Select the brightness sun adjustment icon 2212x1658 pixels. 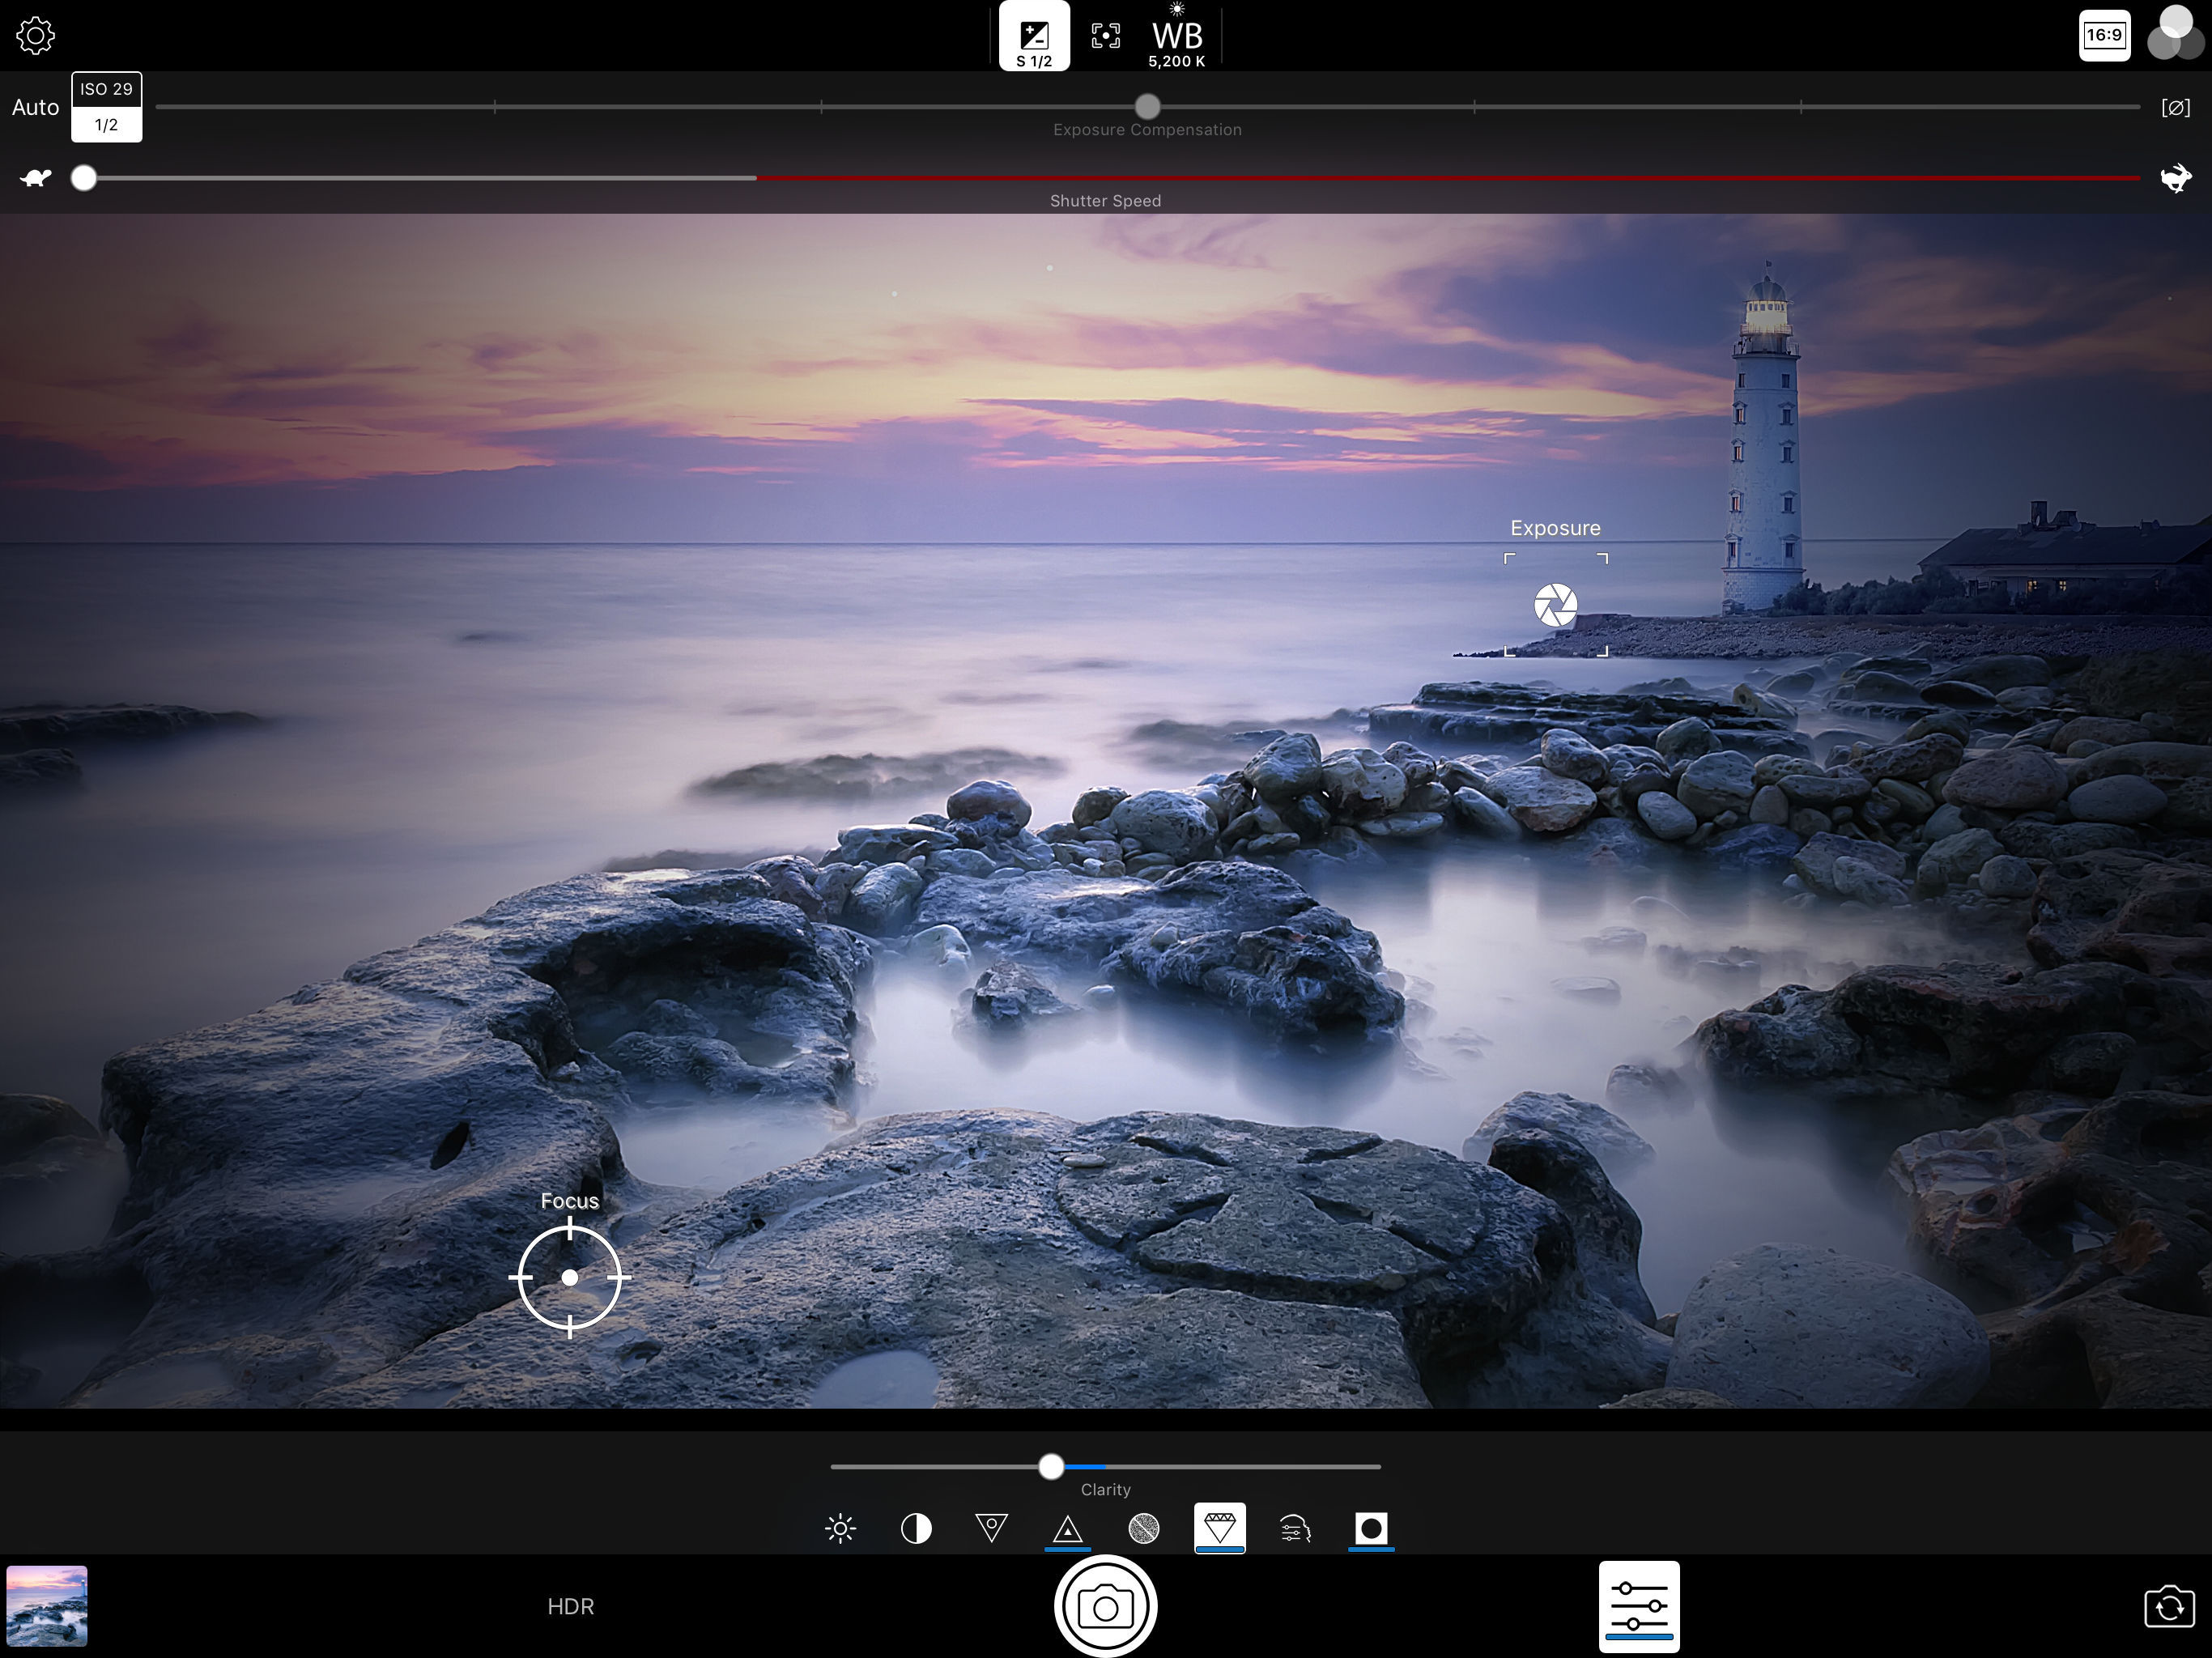840,1528
